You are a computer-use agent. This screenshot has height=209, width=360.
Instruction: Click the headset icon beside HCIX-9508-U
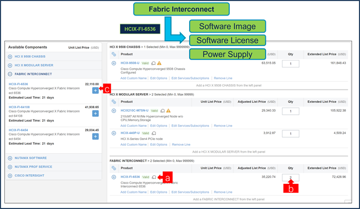click(x=153, y=63)
